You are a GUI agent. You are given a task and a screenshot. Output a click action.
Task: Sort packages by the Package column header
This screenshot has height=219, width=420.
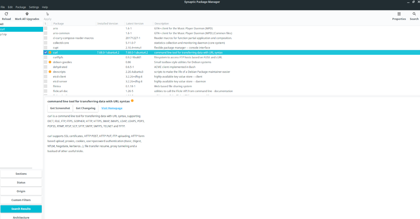[x=58, y=23]
